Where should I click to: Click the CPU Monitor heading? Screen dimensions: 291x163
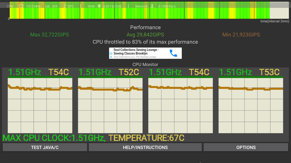[145, 64]
